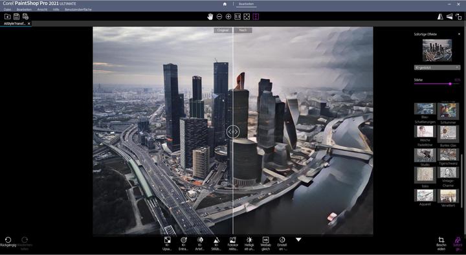Select the Pan hand tool
This screenshot has height=255, width=466.
click(210, 17)
